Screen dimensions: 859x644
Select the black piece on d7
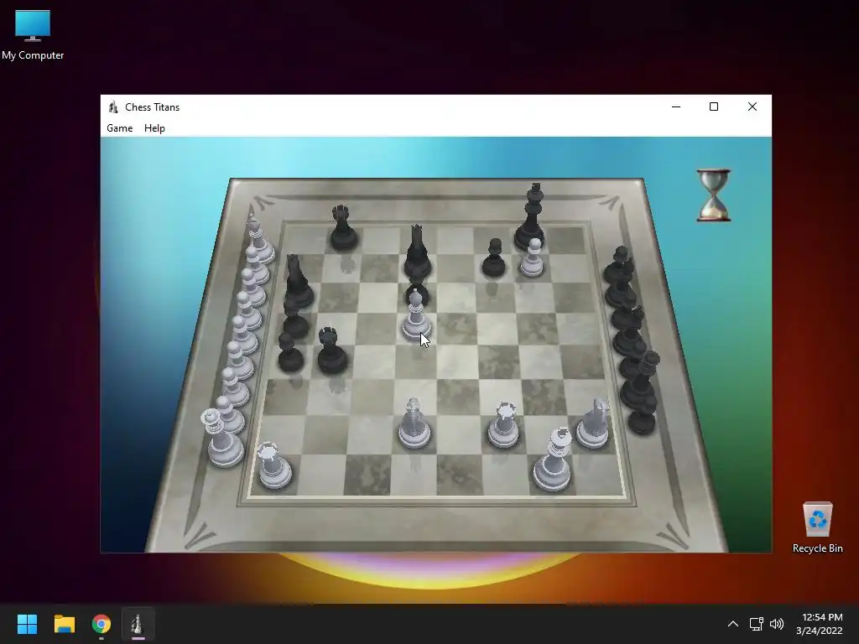(418, 252)
